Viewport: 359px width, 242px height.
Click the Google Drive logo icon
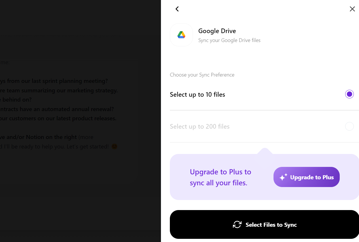point(181,35)
